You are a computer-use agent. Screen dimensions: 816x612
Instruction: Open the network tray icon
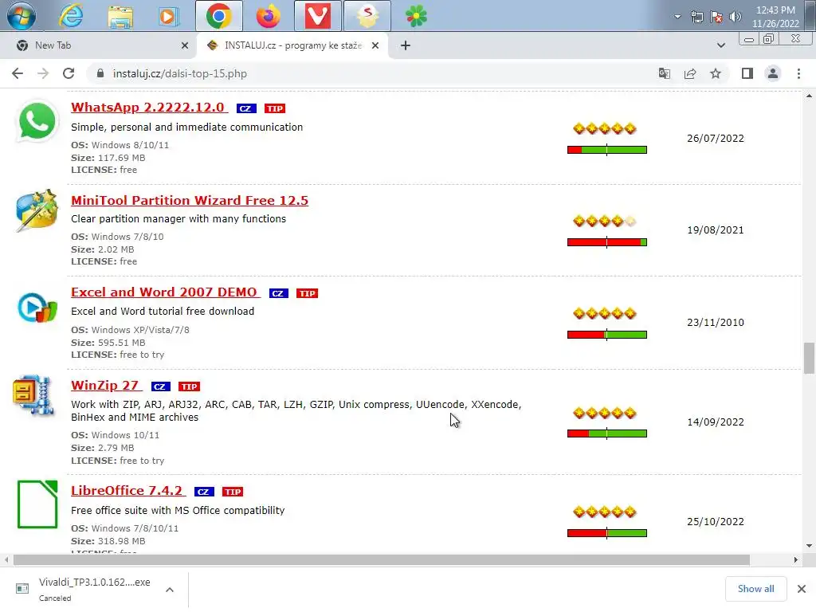[696, 17]
